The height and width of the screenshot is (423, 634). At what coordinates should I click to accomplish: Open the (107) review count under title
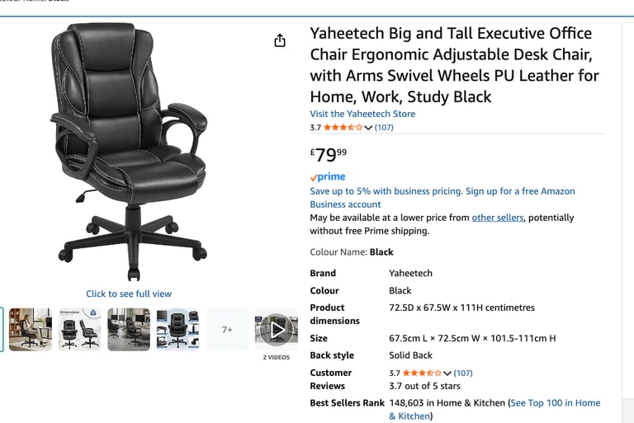coord(384,128)
